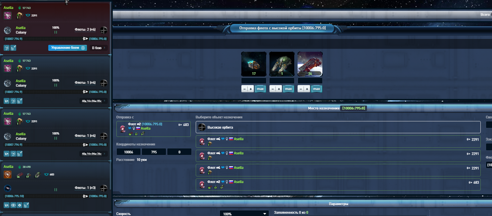
Task: Open the speed 100% dropdown
Action: click(x=244, y=214)
